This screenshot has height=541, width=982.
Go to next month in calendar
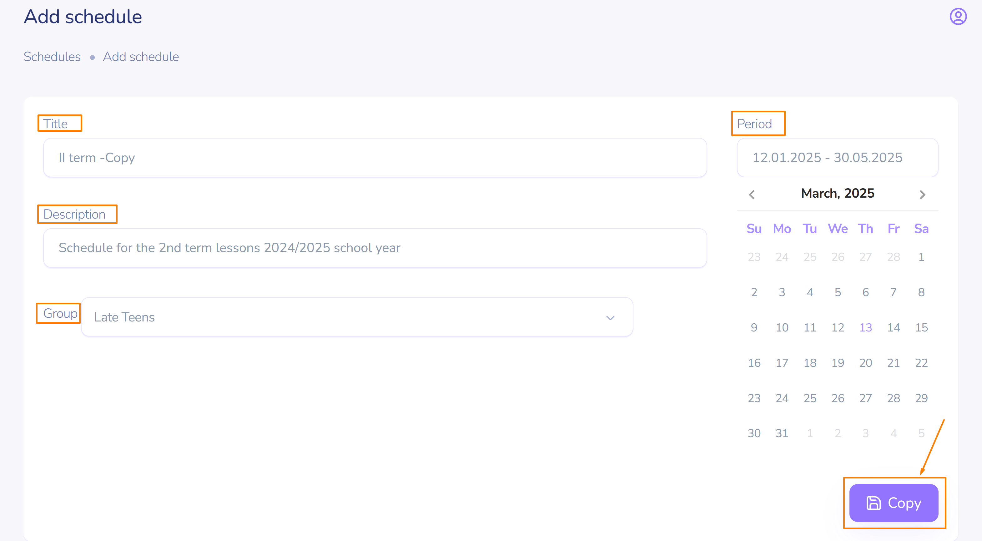(922, 195)
